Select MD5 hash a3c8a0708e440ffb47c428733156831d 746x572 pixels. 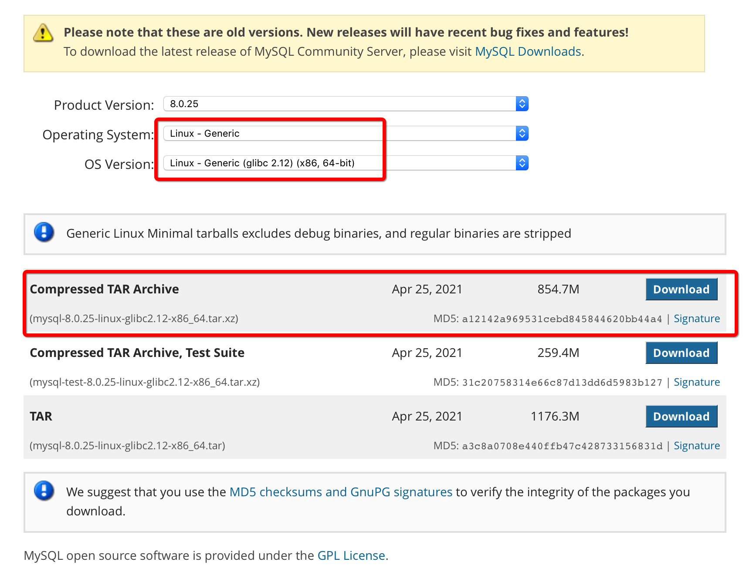[x=562, y=446]
